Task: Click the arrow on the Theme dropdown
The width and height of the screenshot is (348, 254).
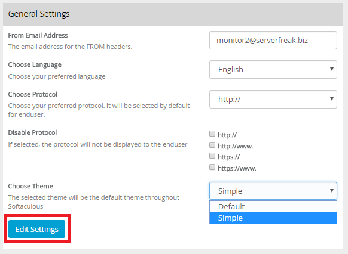Action: 332,191
